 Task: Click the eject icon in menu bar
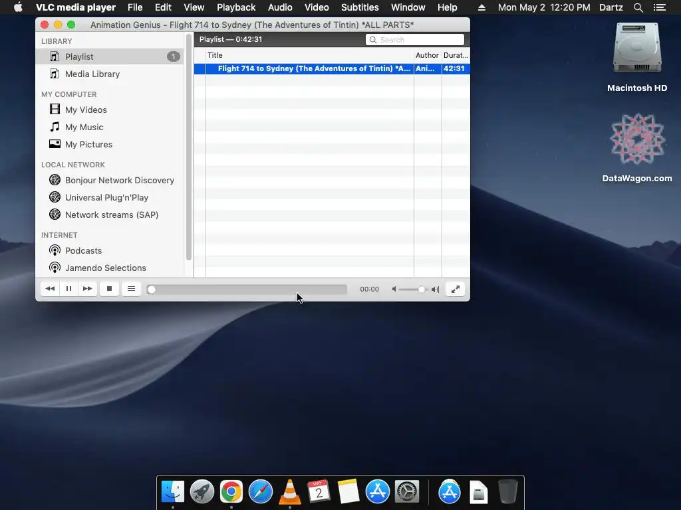[x=481, y=7]
